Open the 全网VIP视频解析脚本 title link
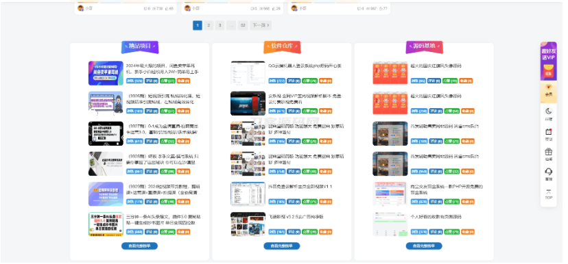Screen dimensions: 568x264 pos(305,99)
